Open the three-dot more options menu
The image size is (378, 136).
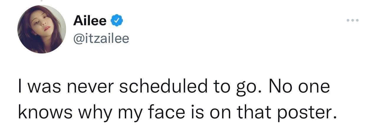coord(352,21)
